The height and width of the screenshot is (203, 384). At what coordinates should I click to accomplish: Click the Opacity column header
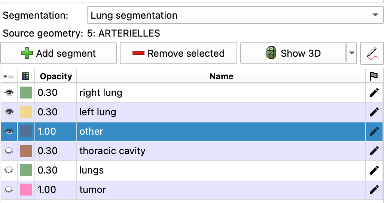click(x=56, y=76)
